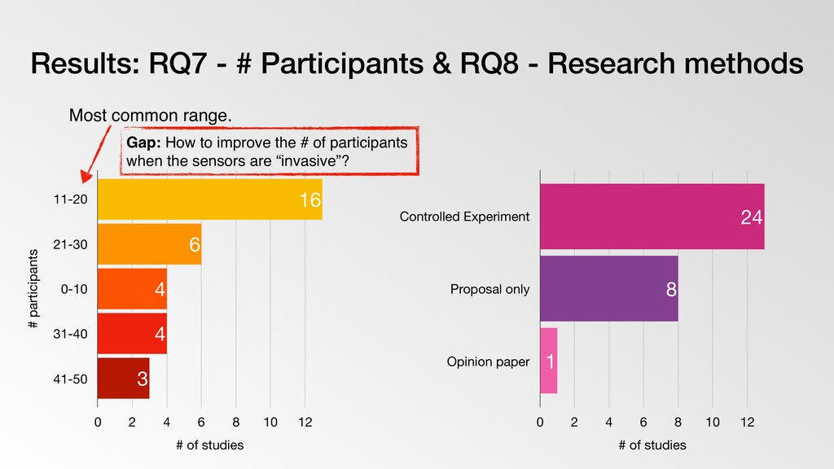Select the orange 21-30 participants bar
The width and height of the screenshot is (834, 469).
pyautogui.click(x=150, y=244)
